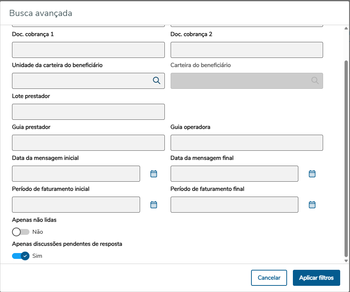
Task: Open calendar for Data da mensagem inicial
Action: click(x=154, y=174)
